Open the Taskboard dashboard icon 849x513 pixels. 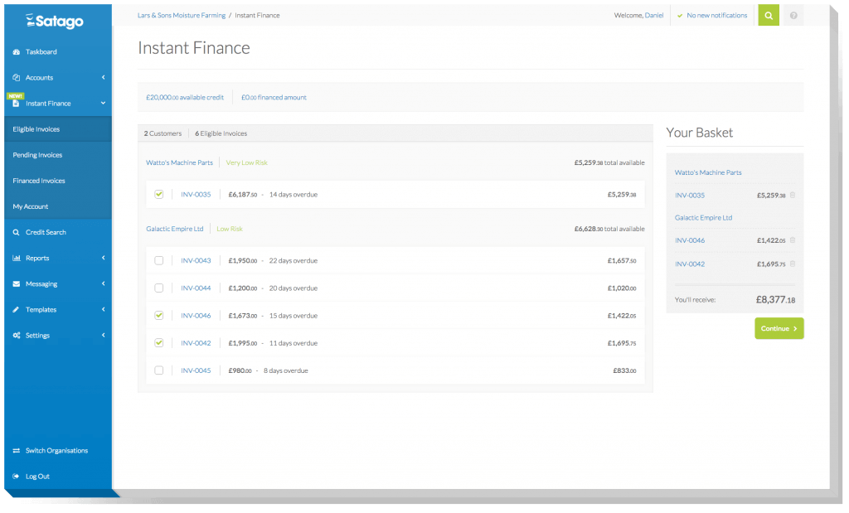pyautogui.click(x=17, y=52)
